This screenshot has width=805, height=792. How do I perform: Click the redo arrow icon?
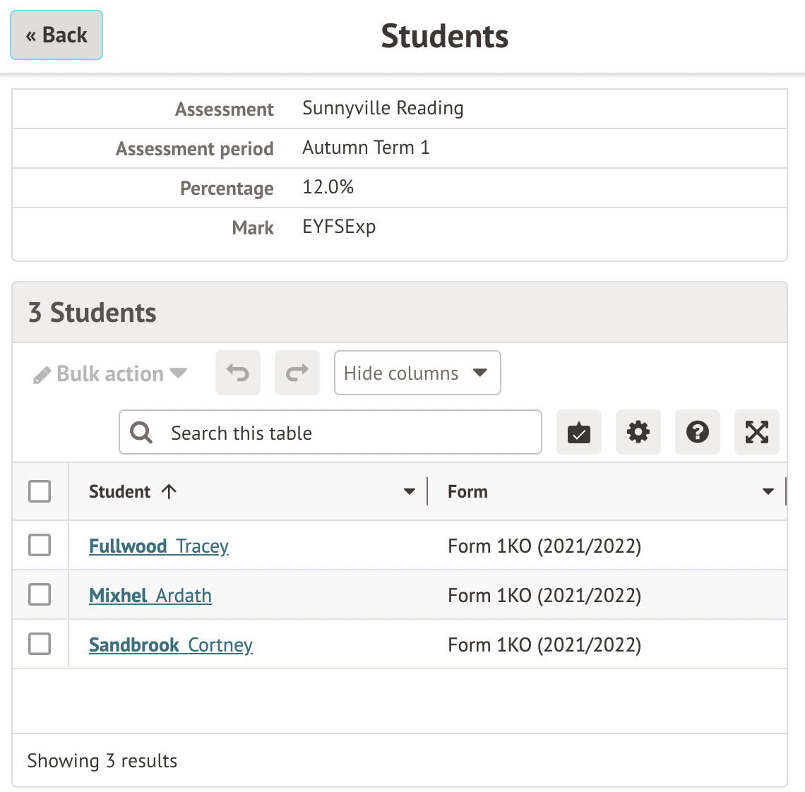[x=297, y=373]
